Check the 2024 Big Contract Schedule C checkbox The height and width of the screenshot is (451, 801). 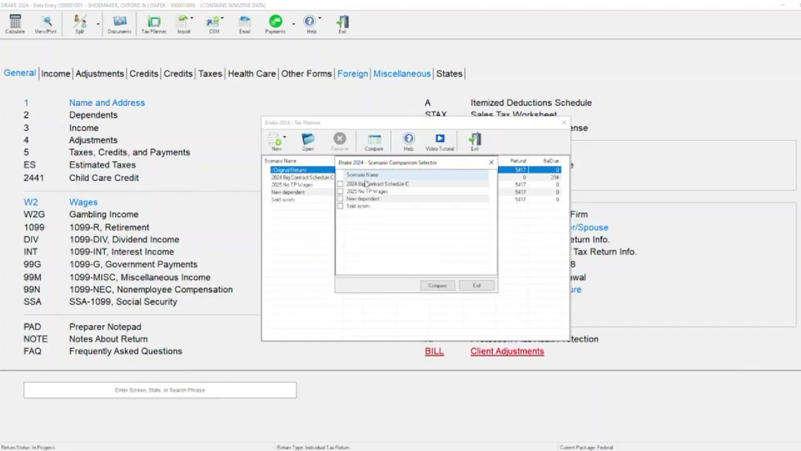click(340, 184)
